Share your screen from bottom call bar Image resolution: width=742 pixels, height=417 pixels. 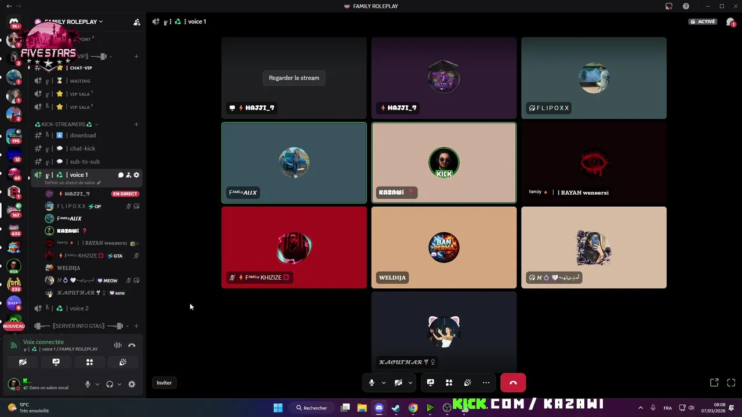coord(430,383)
